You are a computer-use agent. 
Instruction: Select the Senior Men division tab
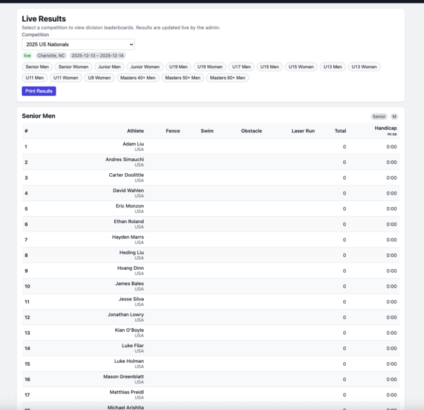[37, 67]
